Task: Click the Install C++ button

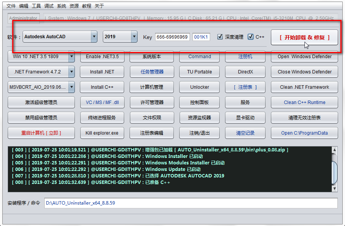Action: point(102,87)
